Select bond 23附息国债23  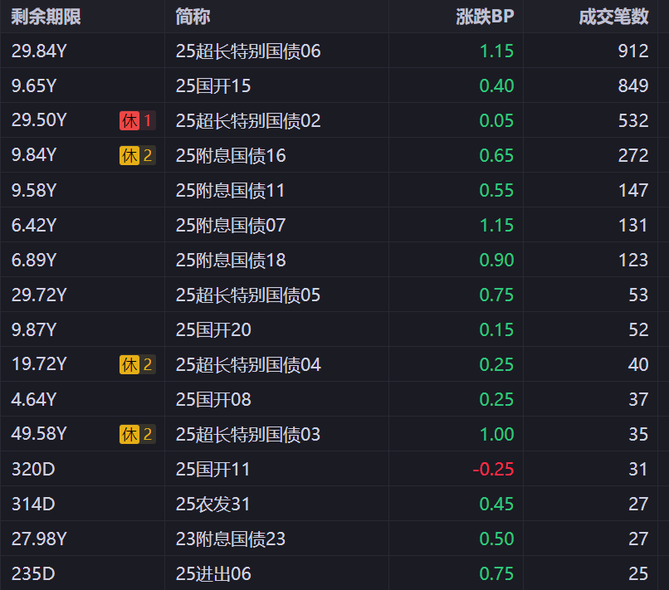pyautogui.click(x=231, y=539)
